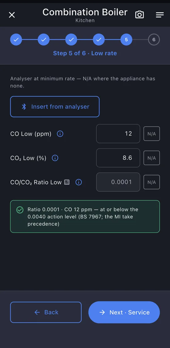Open the camera to attach a photo

(x=139, y=15)
